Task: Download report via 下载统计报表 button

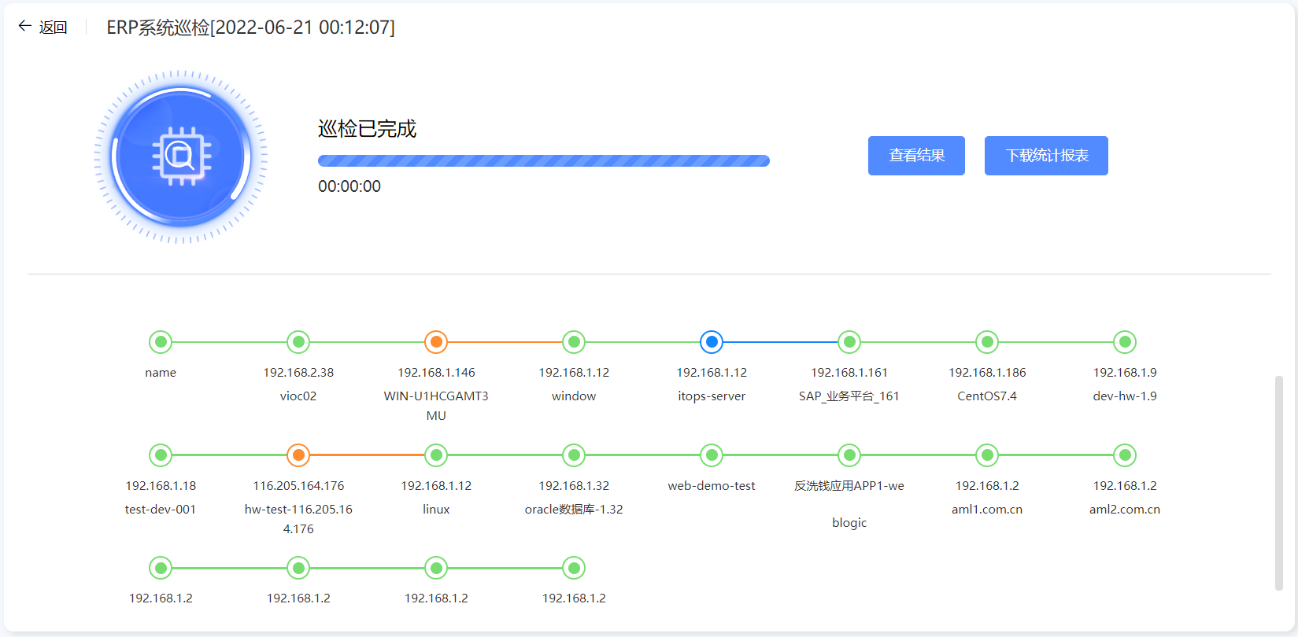Action: (x=1046, y=156)
